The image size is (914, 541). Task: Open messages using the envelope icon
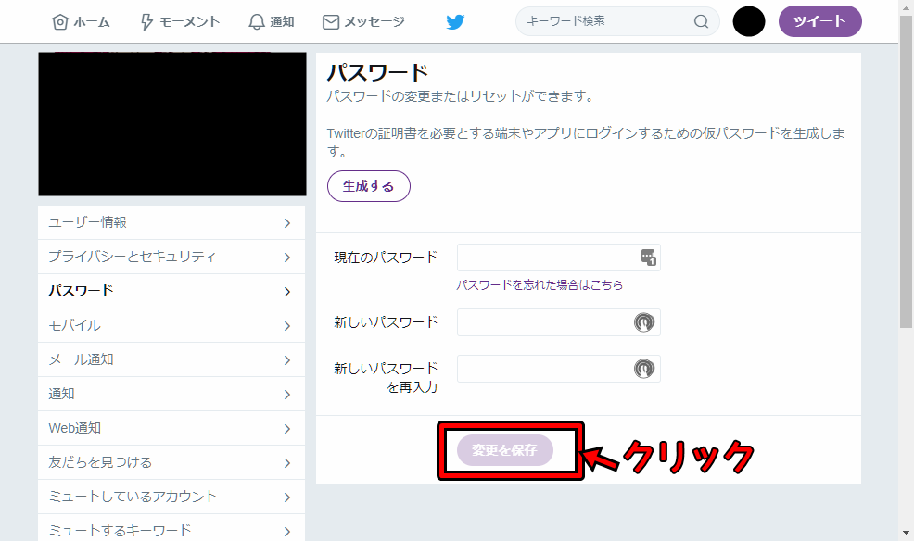[x=330, y=20]
